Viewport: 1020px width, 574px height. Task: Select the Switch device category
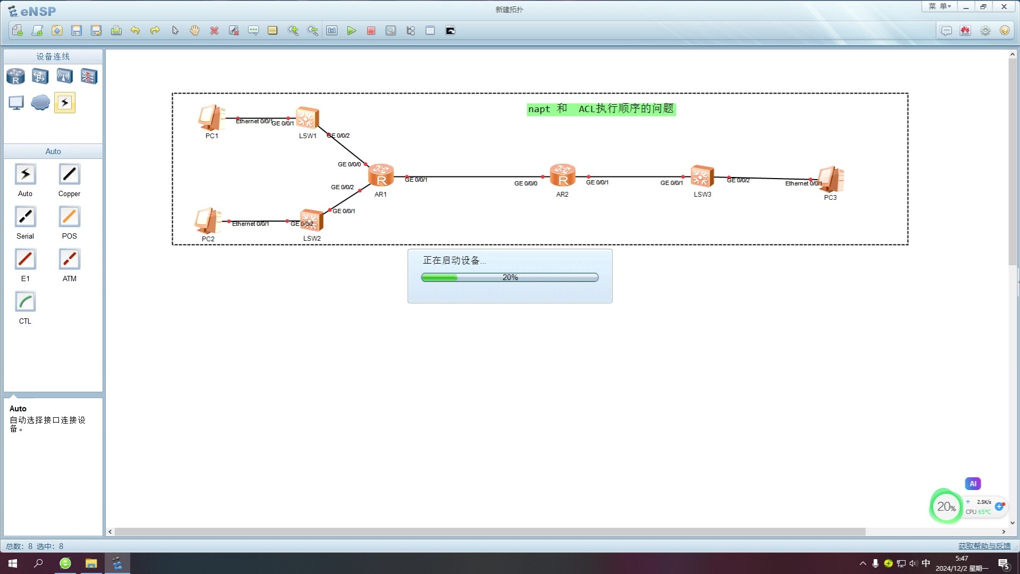[40, 77]
